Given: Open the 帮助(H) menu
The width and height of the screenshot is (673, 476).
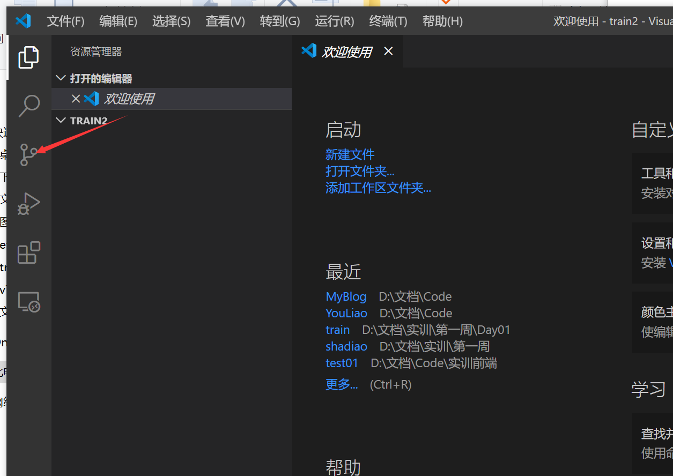Looking at the screenshot, I should click(442, 21).
